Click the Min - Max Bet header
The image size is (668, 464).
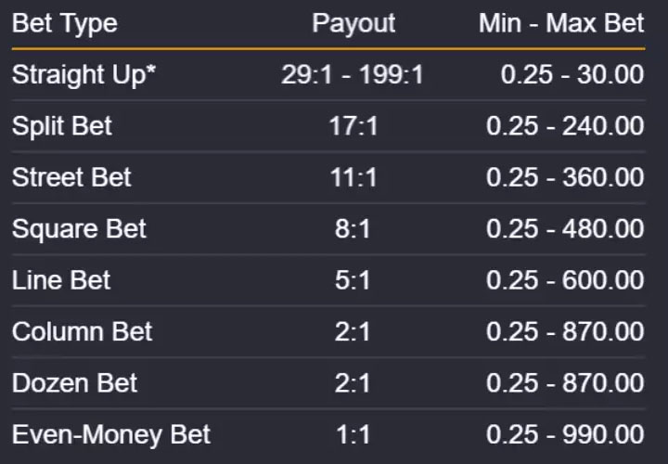point(561,23)
